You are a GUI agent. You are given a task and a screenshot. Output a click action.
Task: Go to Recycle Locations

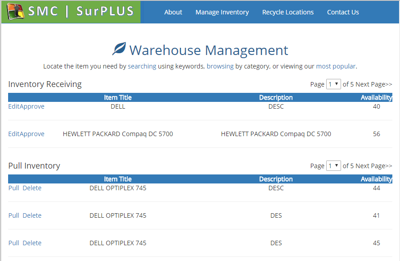[288, 12]
